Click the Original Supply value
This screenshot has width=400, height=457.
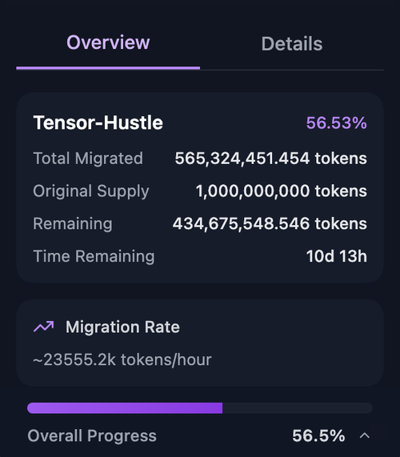281,191
